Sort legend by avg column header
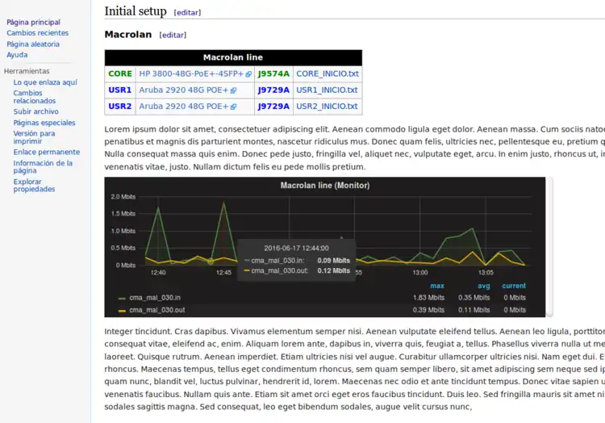Image resolution: width=605 pixels, height=423 pixels. tap(483, 286)
